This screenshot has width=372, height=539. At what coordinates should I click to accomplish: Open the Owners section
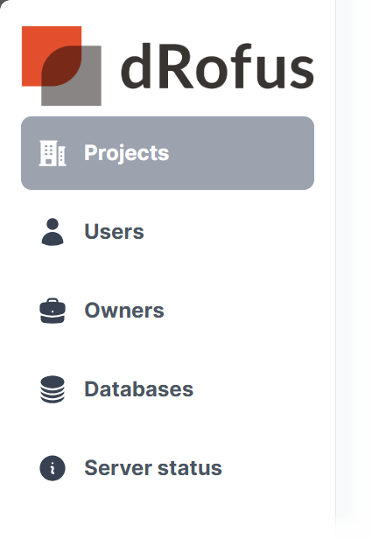(x=167, y=311)
